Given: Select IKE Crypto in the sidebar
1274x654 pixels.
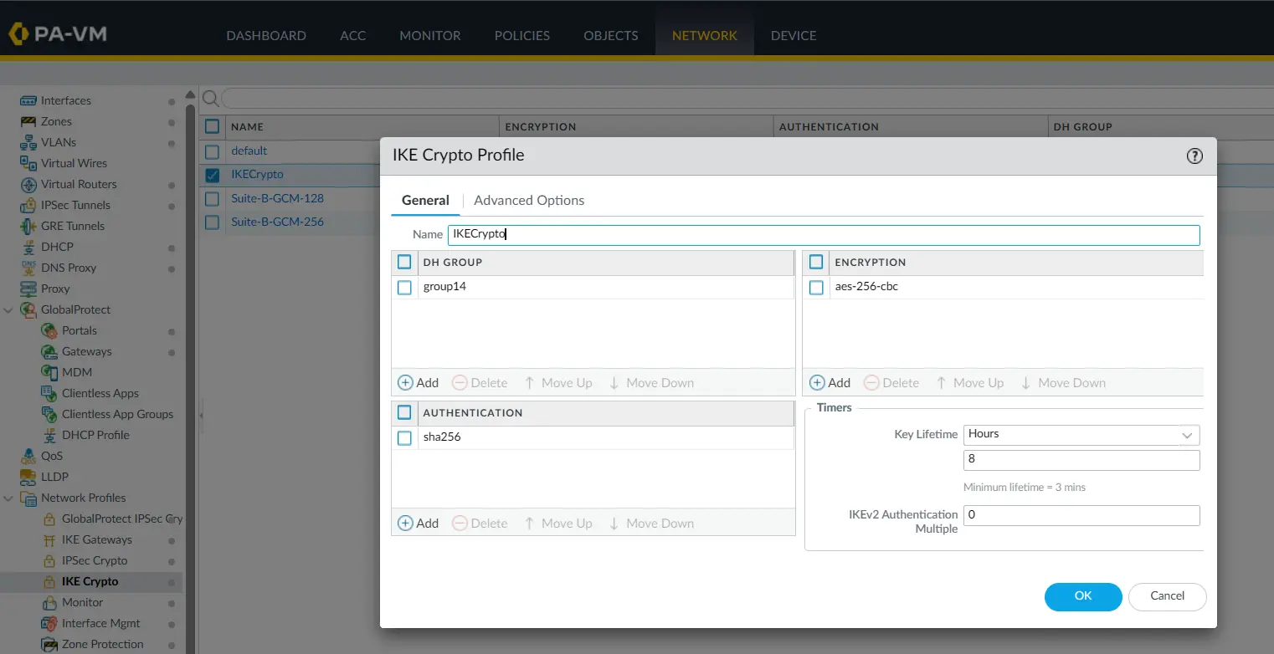Looking at the screenshot, I should 91,581.
